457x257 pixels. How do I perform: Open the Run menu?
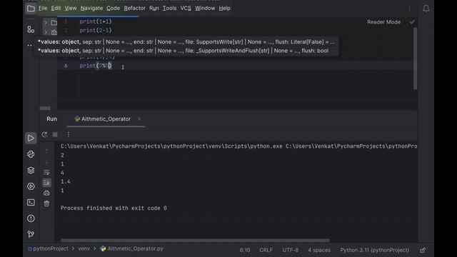[154, 8]
